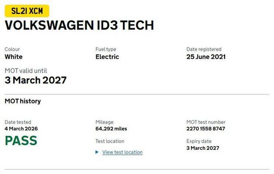Screen dimensions: 274x174
Task: Select the Electric fuel type value
Action: coord(107,57)
